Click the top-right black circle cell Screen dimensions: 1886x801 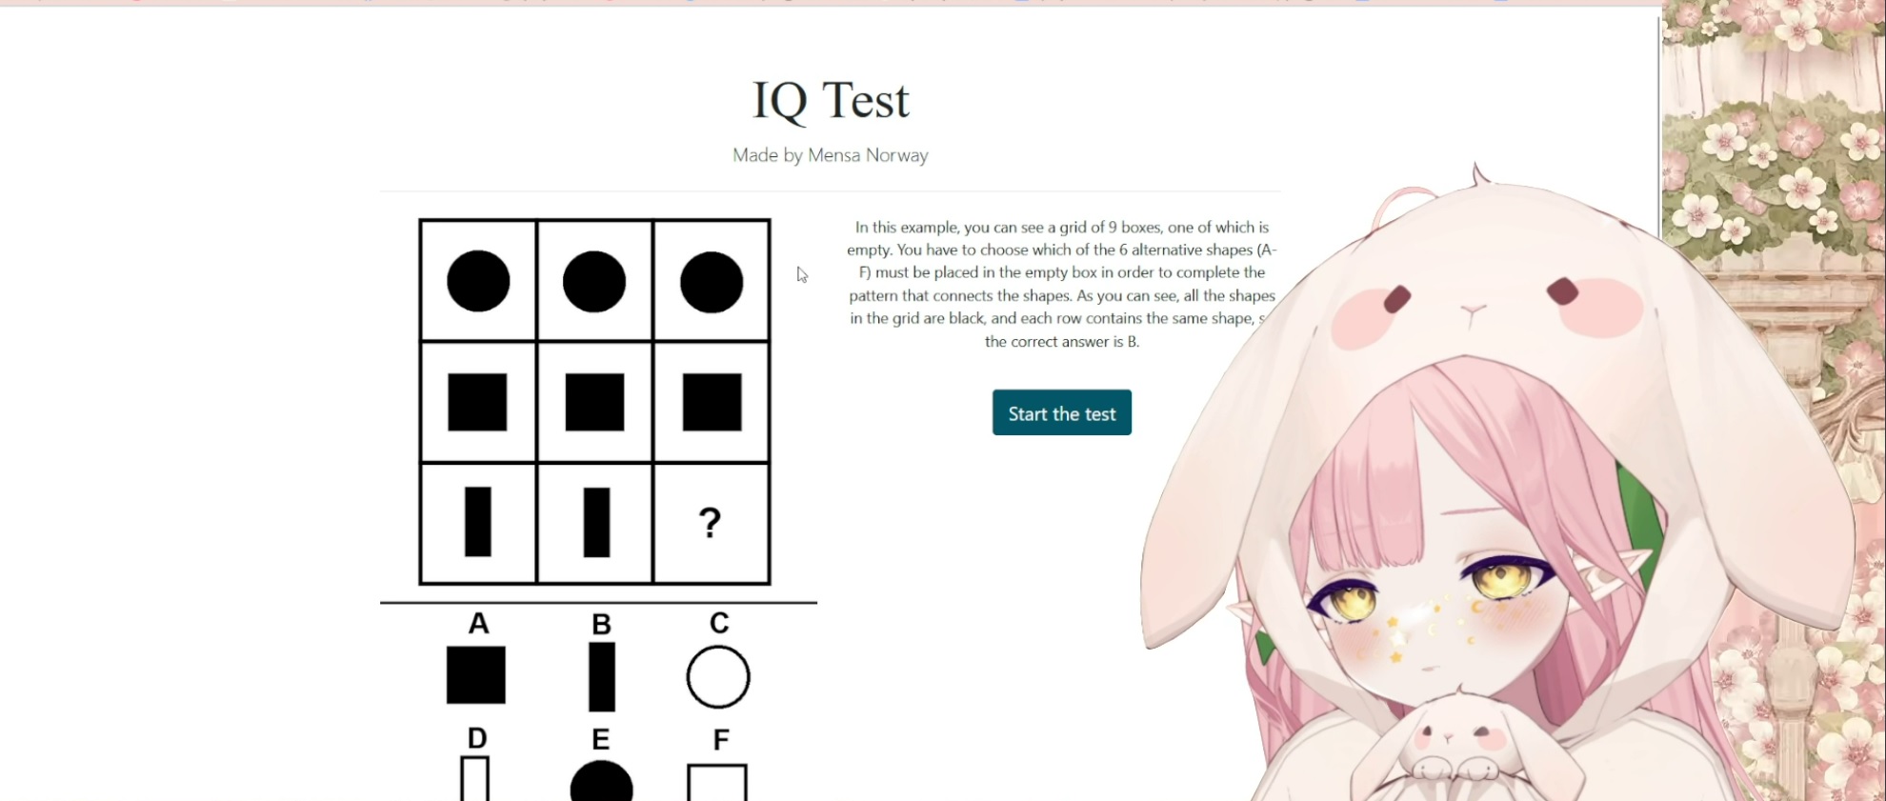tap(712, 281)
